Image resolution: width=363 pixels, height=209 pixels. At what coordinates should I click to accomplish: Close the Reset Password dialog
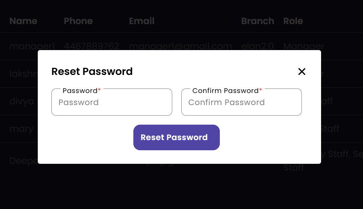click(x=301, y=72)
